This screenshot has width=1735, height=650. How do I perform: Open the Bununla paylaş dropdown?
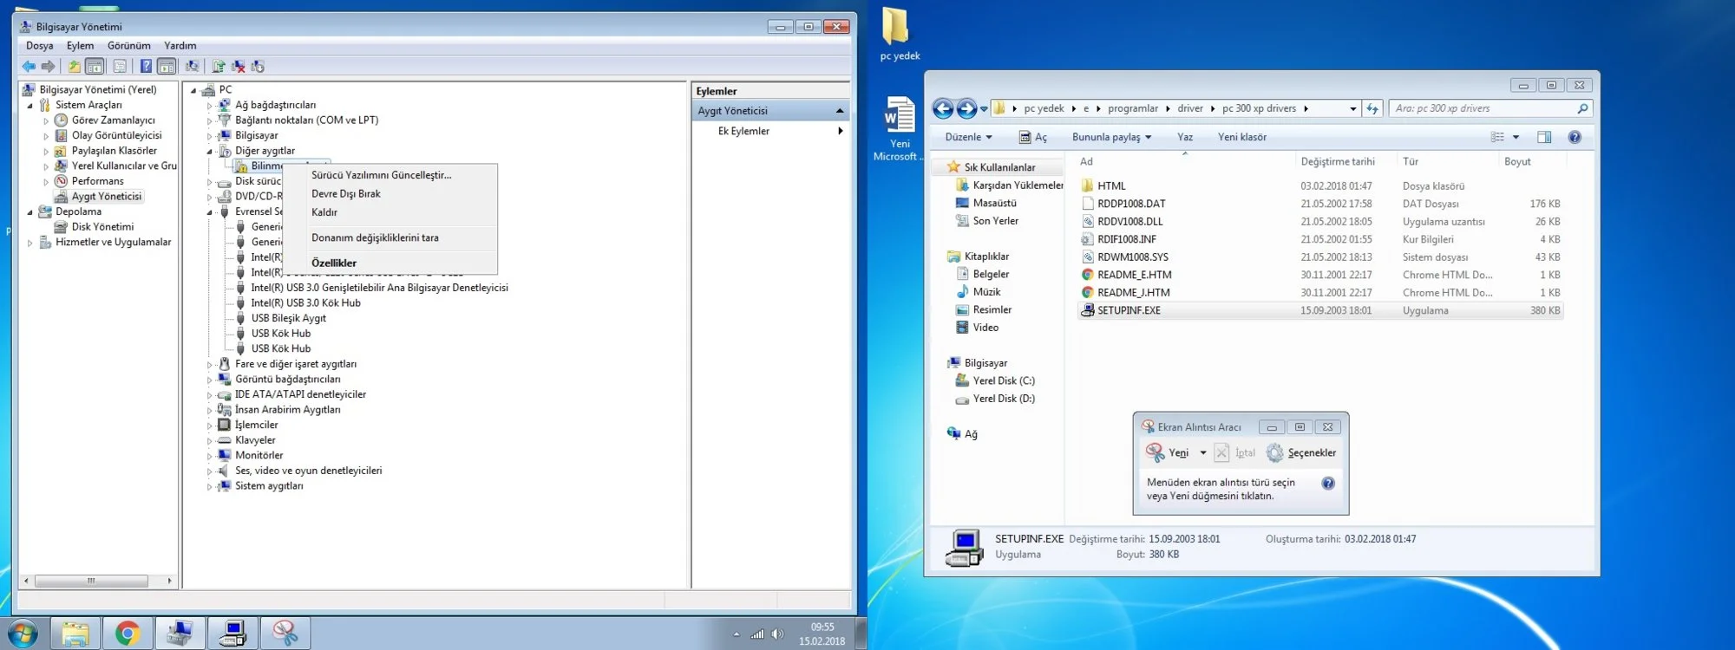tap(1111, 137)
